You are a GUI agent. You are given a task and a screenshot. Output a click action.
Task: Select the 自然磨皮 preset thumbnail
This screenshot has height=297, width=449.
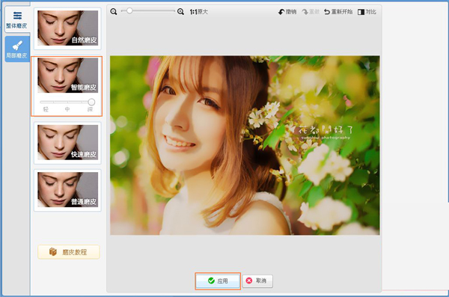(x=67, y=28)
